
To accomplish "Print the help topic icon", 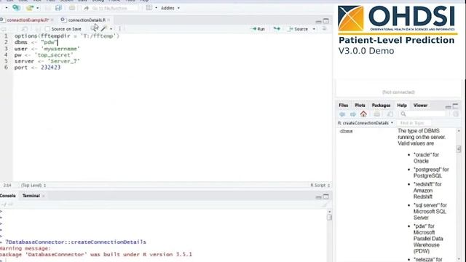I will point(377,114).
